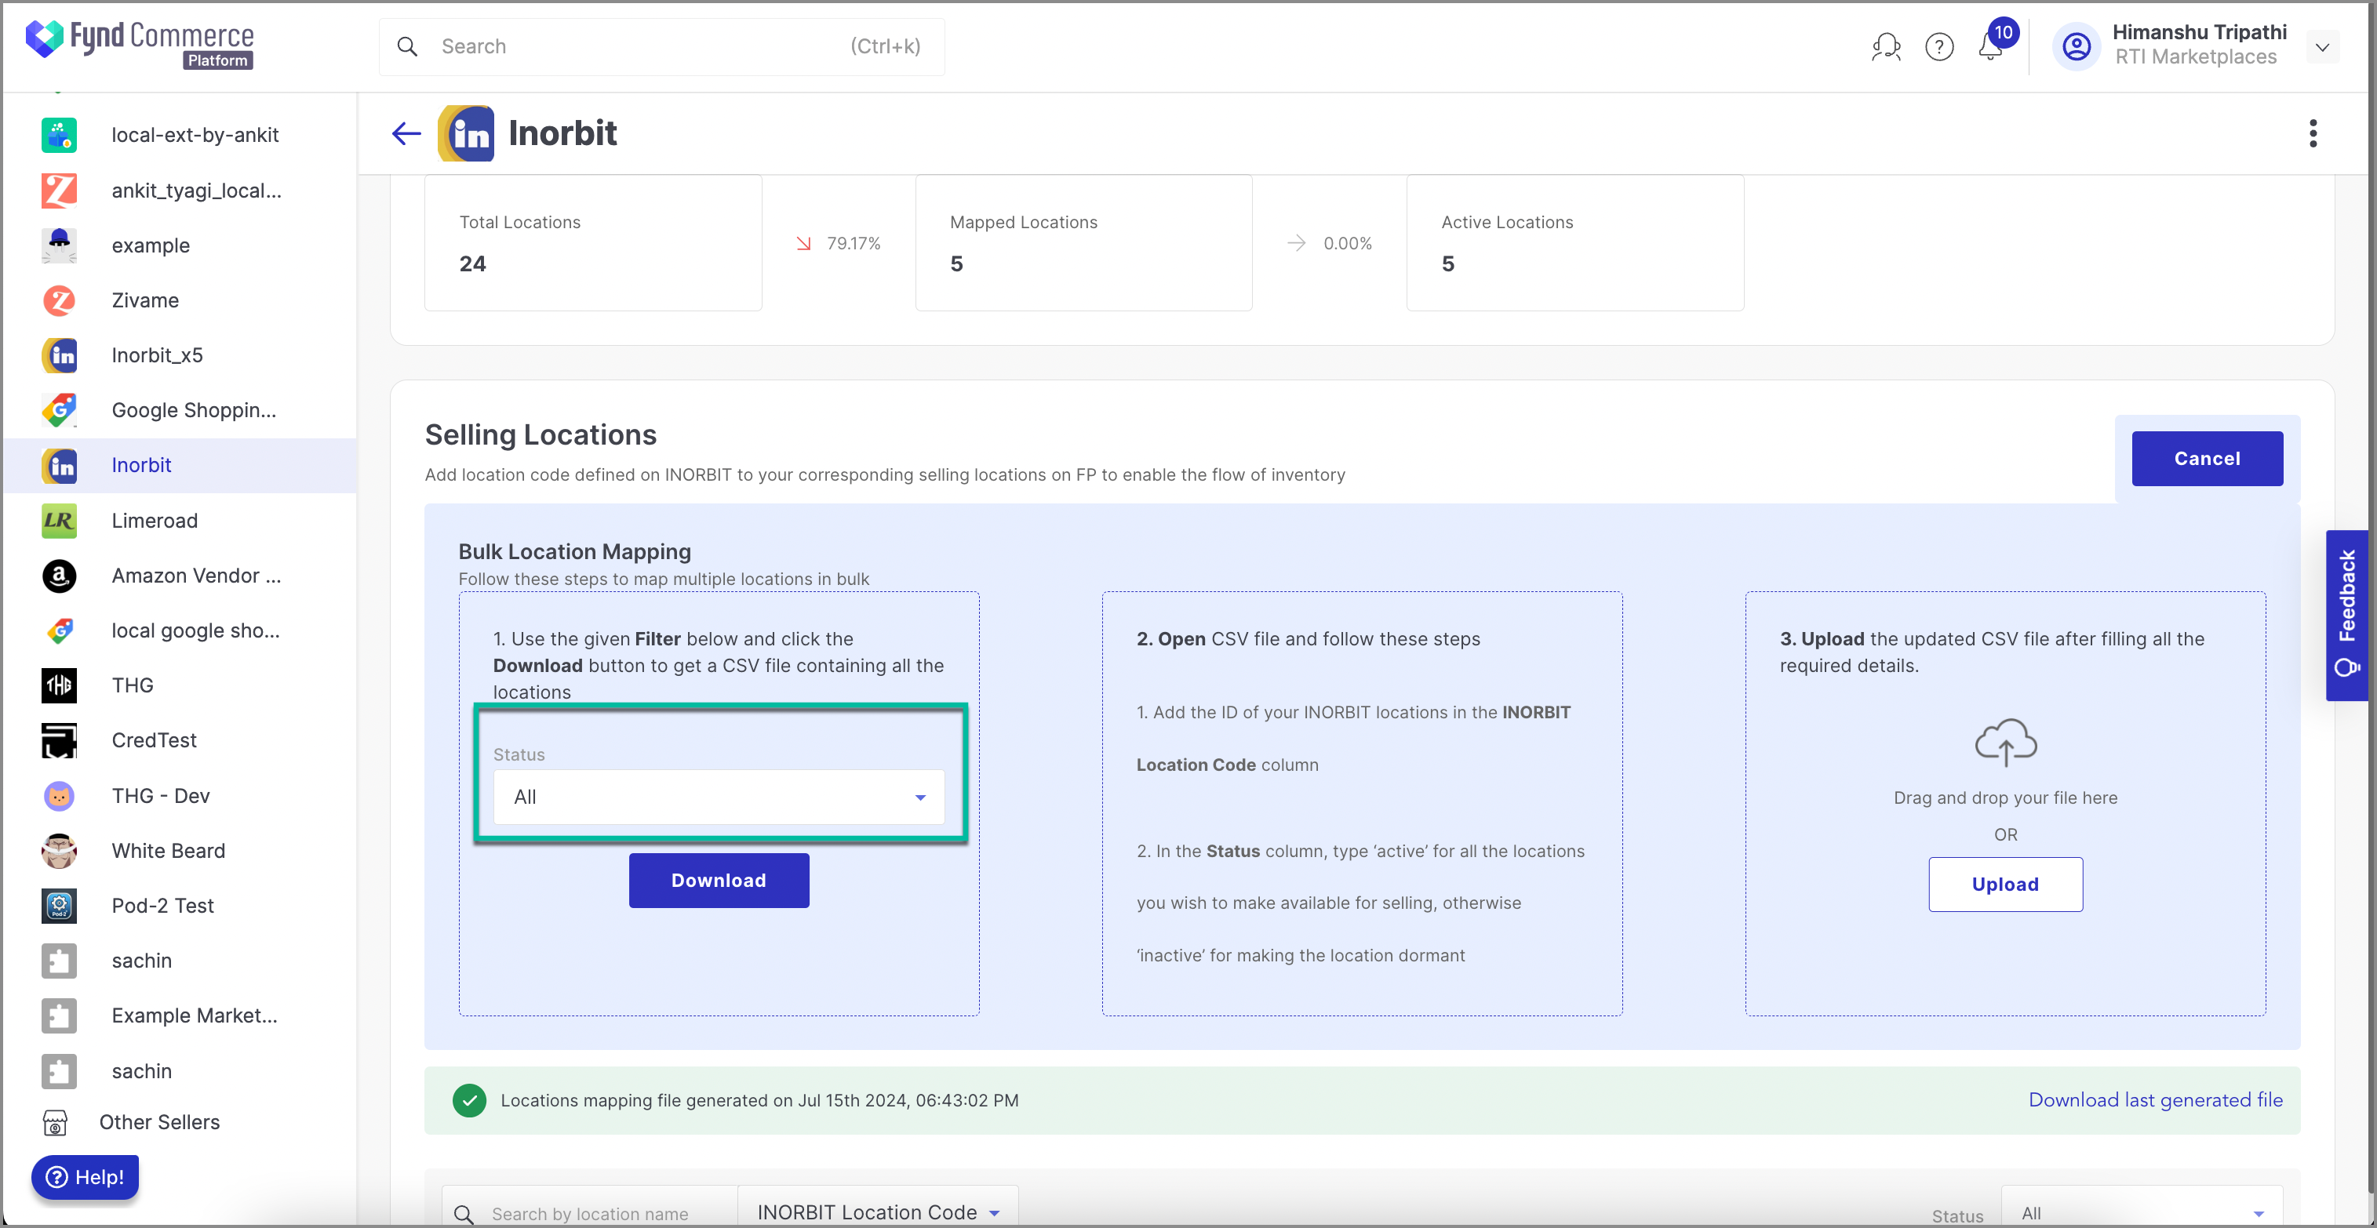Click the Upload button
2377x1228 pixels.
(2005, 885)
